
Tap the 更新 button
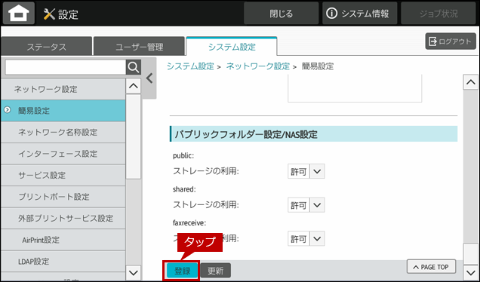coord(216,271)
